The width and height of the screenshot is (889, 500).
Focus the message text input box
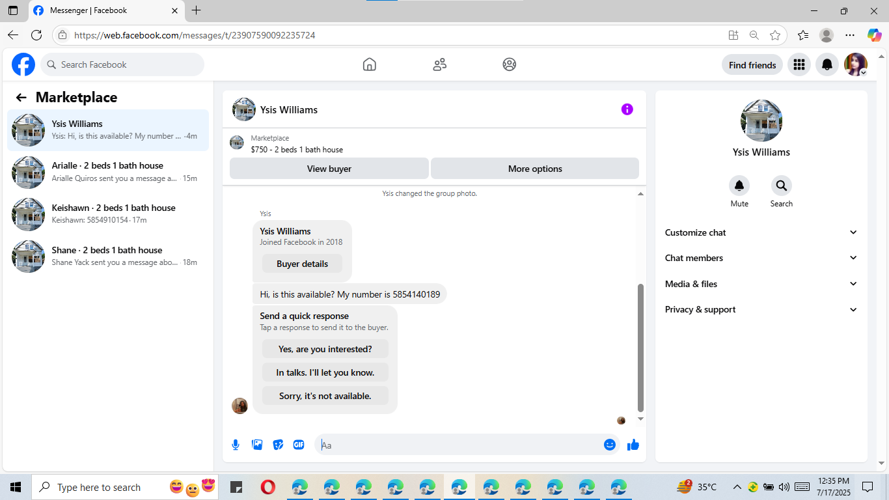click(460, 445)
